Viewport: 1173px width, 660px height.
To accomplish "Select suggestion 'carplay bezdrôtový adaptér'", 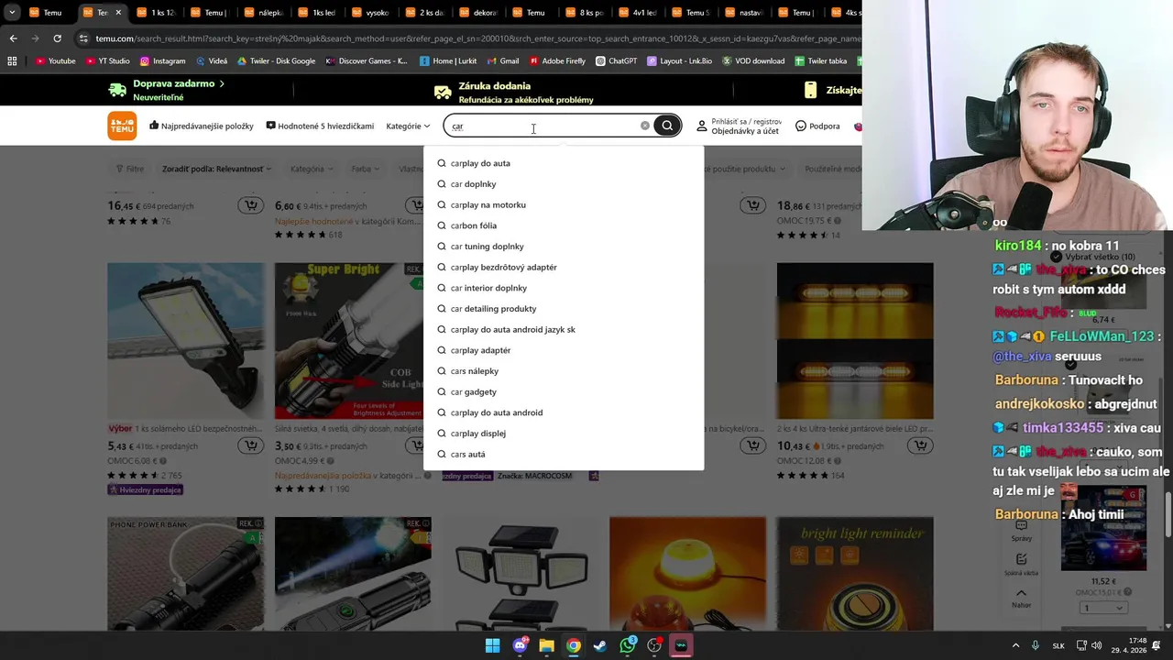I will [564, 267].
